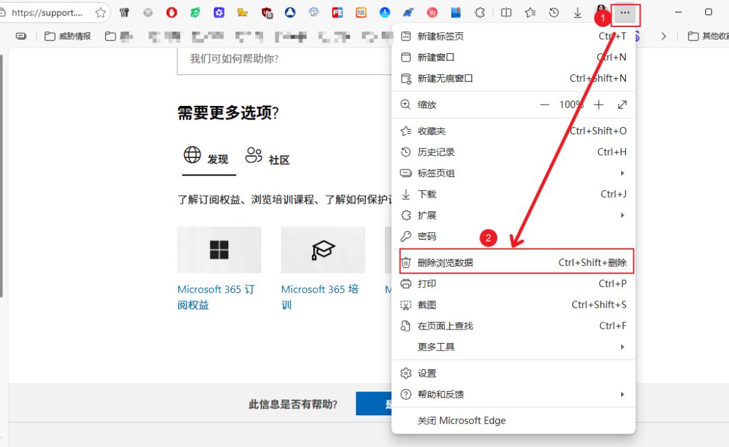This screenshot has height=447, width=729.
Task: Click the FE red extension icon
Action: (337, 13)
